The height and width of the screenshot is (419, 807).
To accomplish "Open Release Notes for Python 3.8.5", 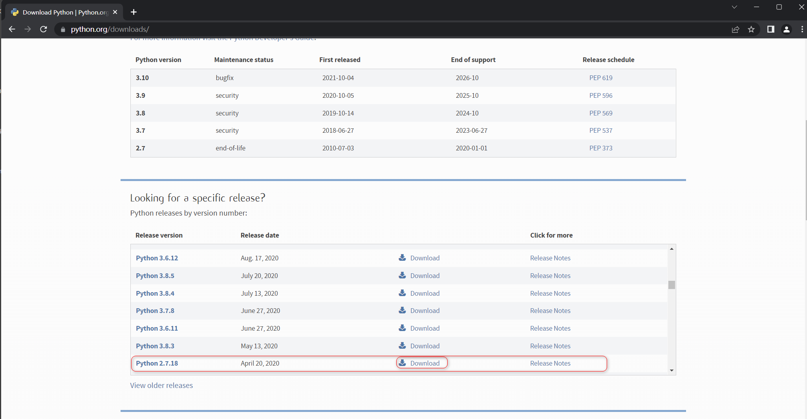I will tap(550, 276).
